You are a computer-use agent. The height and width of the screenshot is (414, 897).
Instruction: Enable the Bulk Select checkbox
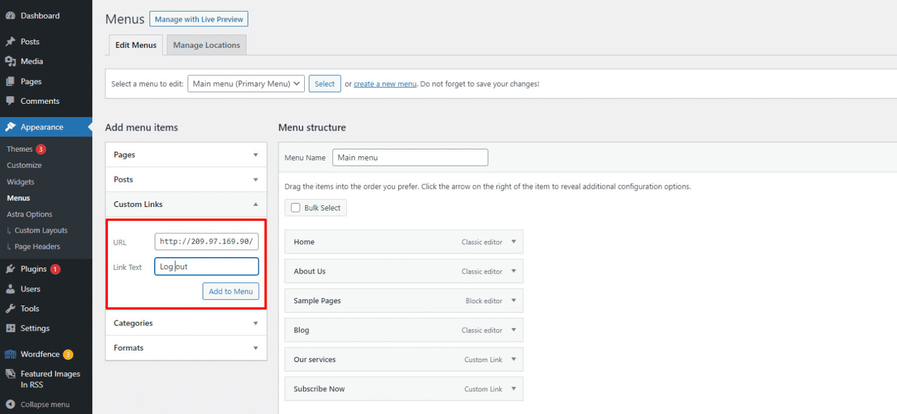tap(295, 208)
